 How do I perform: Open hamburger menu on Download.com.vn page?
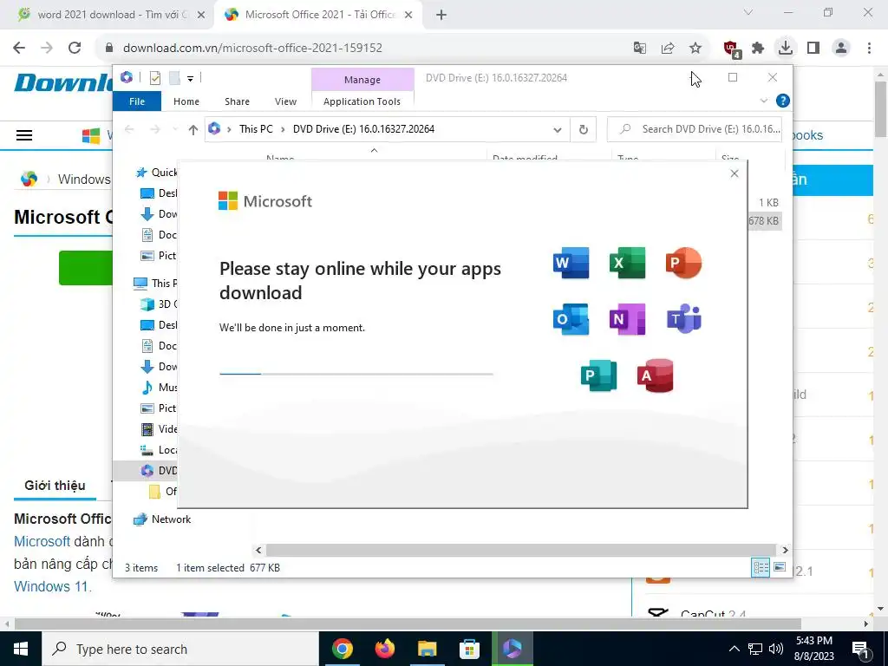point(23,135)
